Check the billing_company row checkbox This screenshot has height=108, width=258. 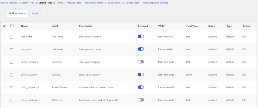[12, 62]
